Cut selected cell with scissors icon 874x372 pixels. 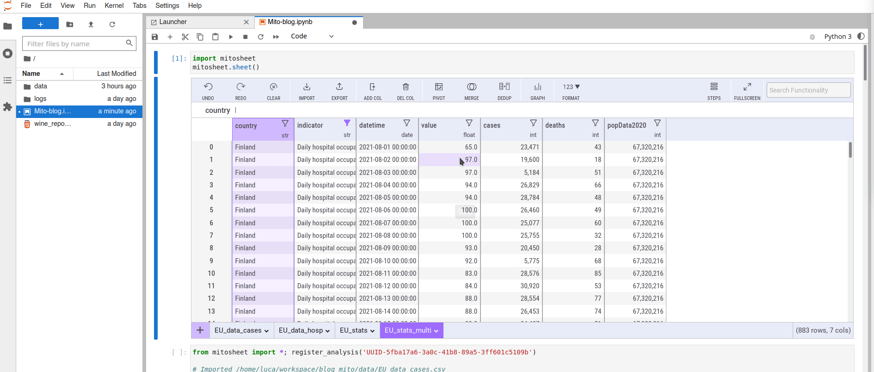[185, 37]
